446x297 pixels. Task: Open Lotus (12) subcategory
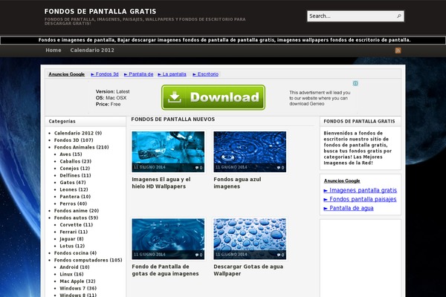72,246
